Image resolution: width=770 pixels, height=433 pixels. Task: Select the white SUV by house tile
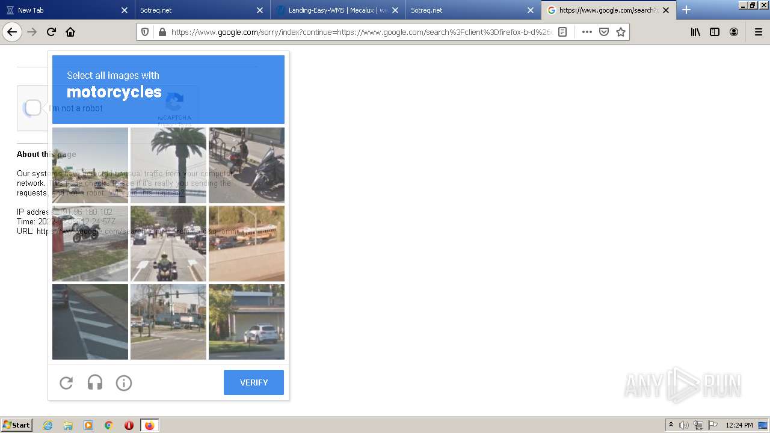(x=247, y=322)
